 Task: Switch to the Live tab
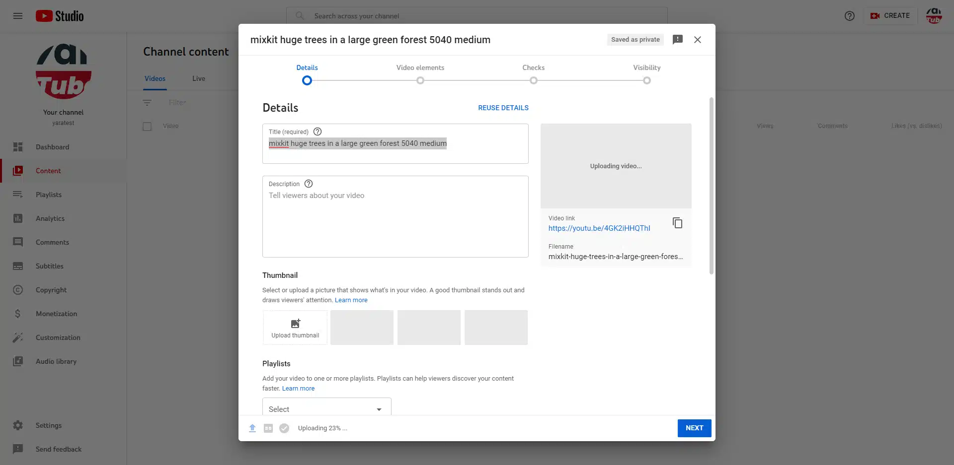coord(199,78)
